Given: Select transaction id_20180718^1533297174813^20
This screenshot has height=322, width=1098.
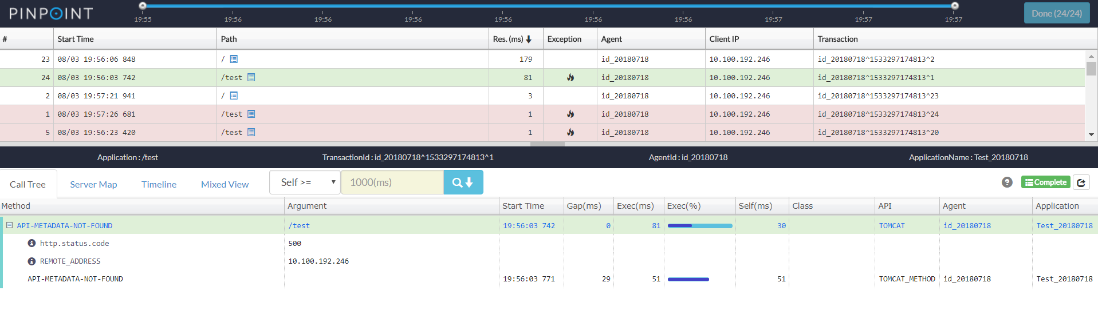Looking at the screenshot, I should pyautogui.click(x=878, y=132).
